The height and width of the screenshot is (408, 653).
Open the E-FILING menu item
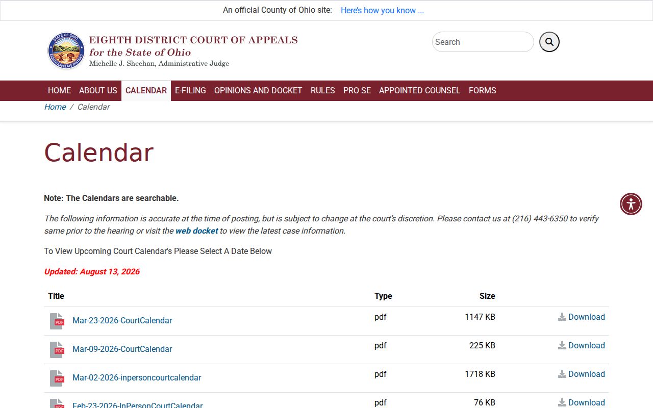pos(190,90)
